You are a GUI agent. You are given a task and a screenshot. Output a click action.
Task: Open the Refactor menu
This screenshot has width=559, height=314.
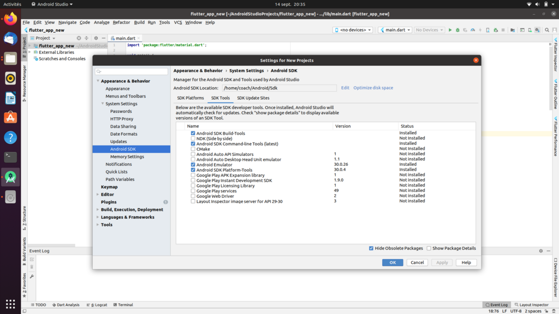coord(121,22)
